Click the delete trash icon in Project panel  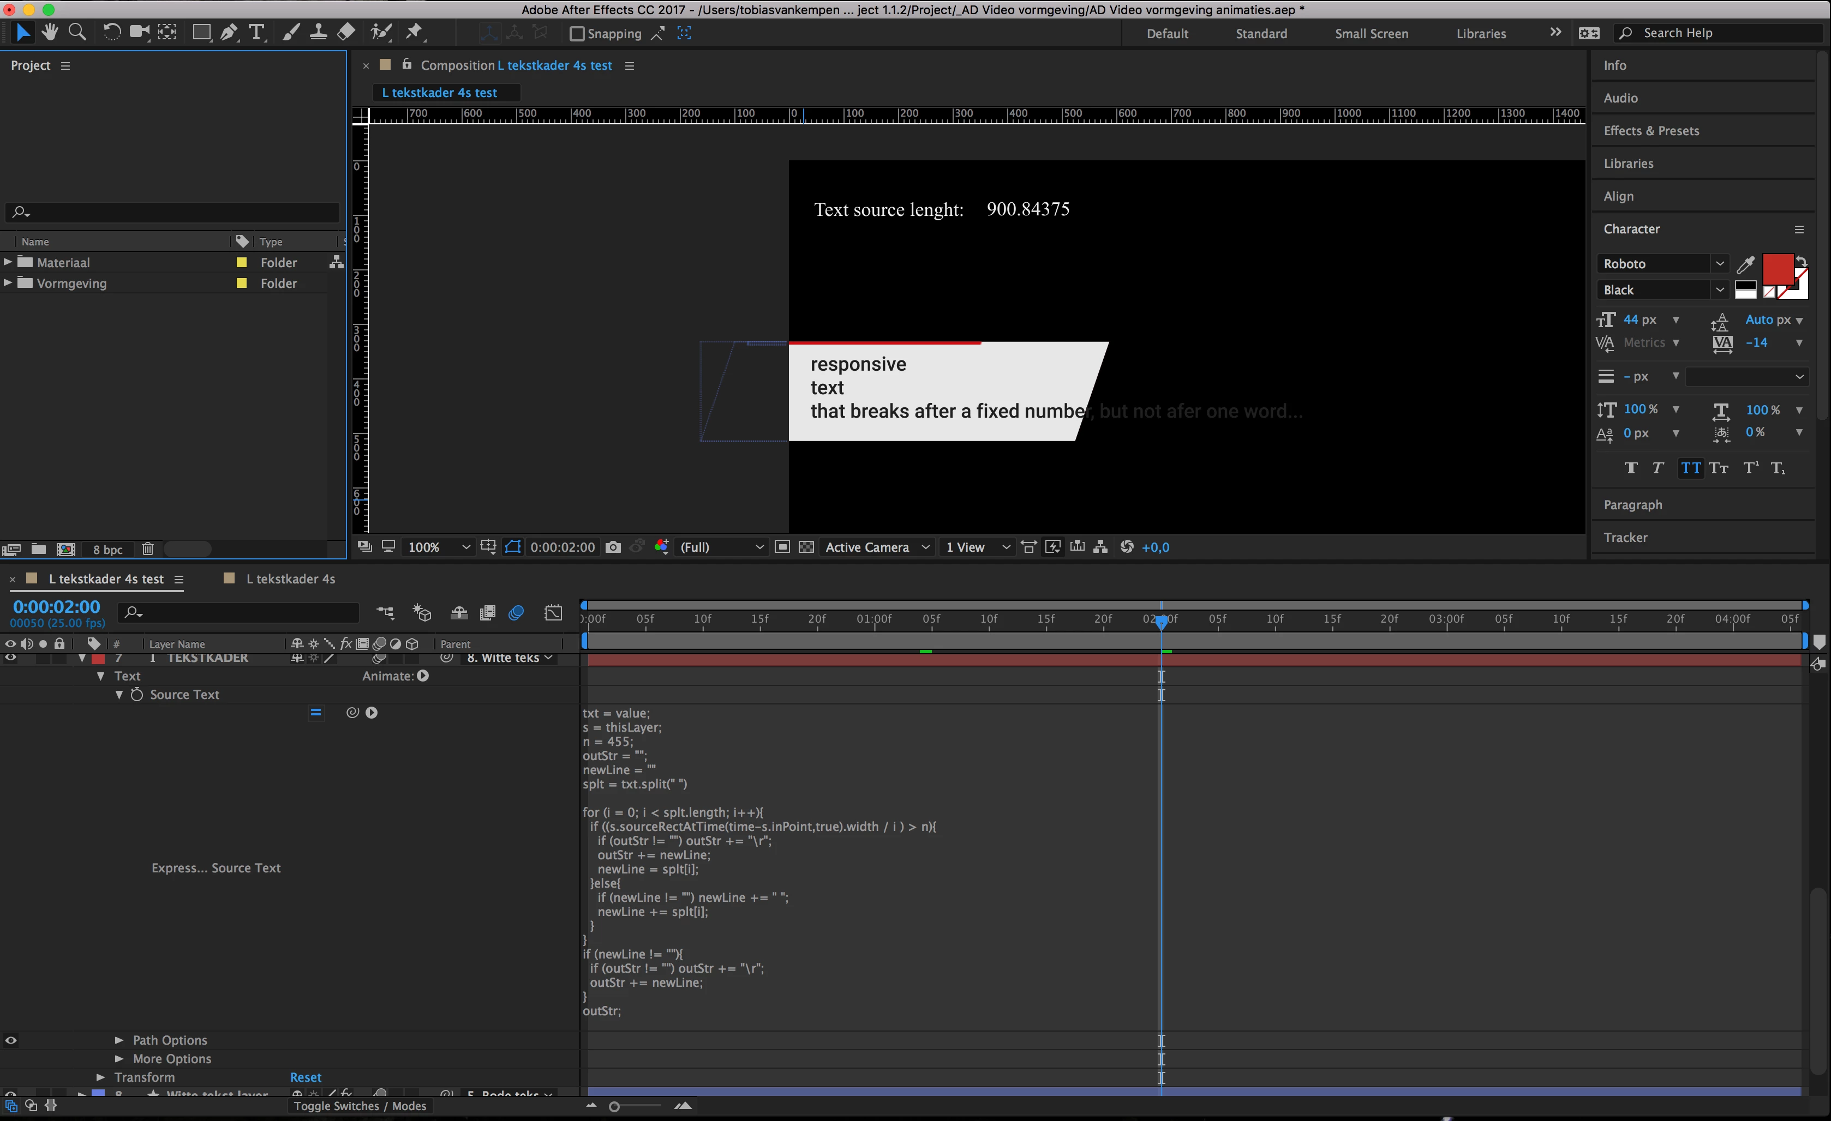(148, 550)
